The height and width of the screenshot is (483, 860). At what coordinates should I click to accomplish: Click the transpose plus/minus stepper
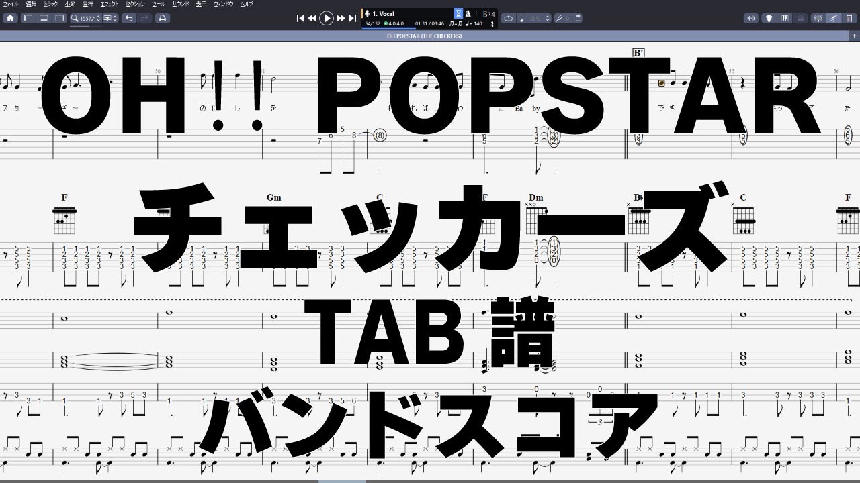[x=578, y=18]
